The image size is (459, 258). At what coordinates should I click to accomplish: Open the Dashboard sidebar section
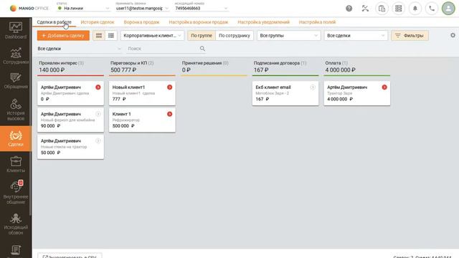tap(16, 30)
